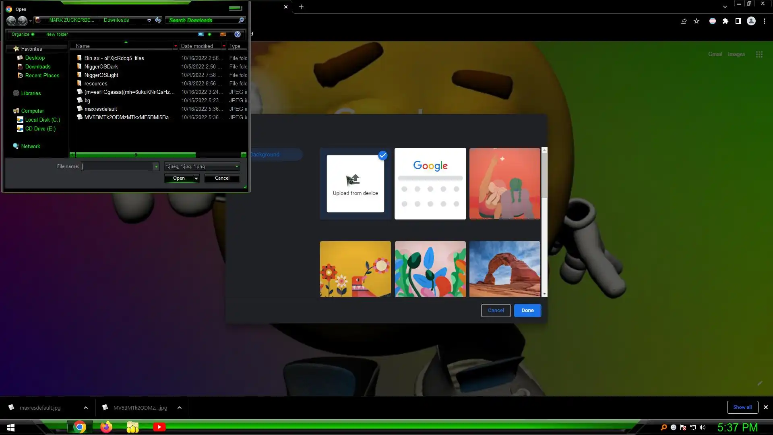Click the dialog back navigation arrow
The image size is (773, 435).
(x=11, y=21)
